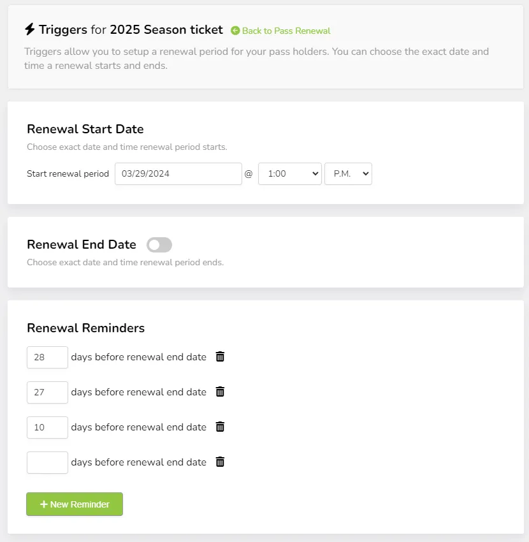Click the Renewal End Date heading
Image resolution: width=529 pixels, height=542 pixels.
pyautogui.click(x=82, y=244)
